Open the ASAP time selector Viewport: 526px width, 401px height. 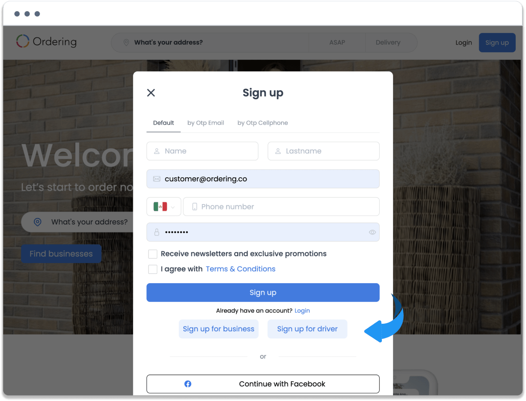tap(337, 43)
